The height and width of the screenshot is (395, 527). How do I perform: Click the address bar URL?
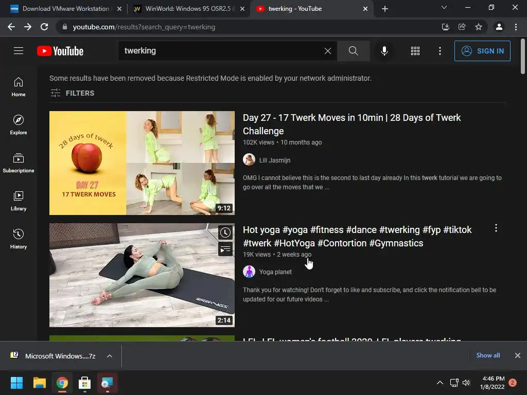[144, 27]
